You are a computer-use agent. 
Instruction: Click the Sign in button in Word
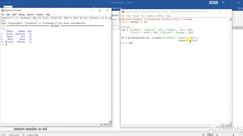[213, 3]
